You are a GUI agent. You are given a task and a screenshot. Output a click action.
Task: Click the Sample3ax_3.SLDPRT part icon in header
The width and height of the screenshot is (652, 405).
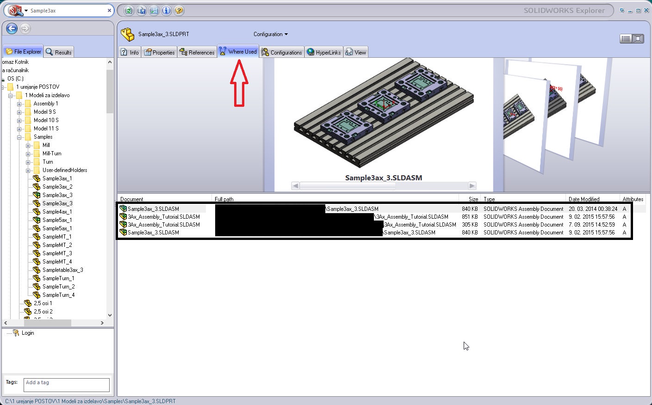pyautogui.click(x=127, y=34)
